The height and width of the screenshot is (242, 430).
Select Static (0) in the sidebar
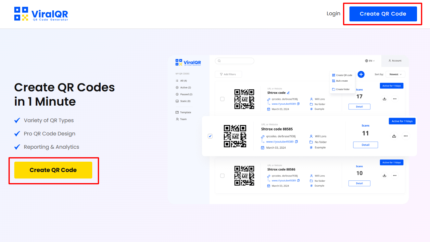click(183, 101)
